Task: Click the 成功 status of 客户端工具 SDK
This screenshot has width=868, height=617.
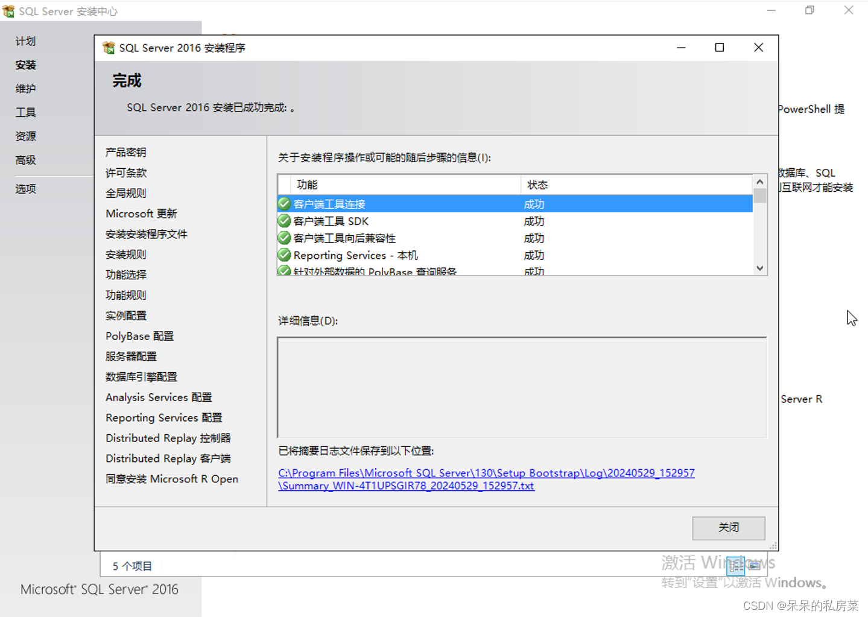Action: pos(534,221)
